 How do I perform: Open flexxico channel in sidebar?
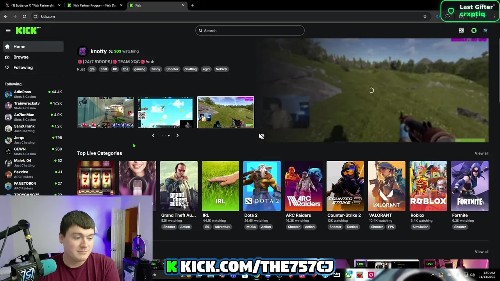tap(33, 174)
